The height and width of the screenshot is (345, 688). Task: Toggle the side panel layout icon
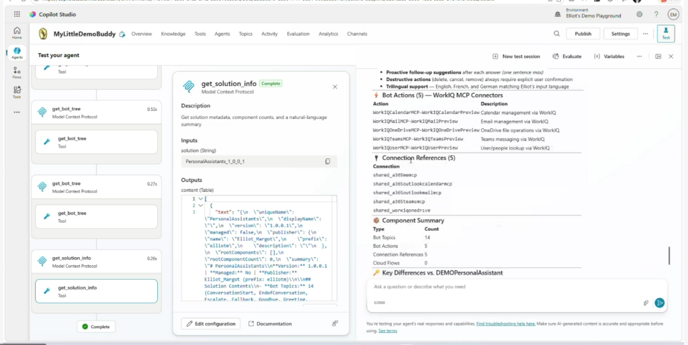[x=658, y=56]
